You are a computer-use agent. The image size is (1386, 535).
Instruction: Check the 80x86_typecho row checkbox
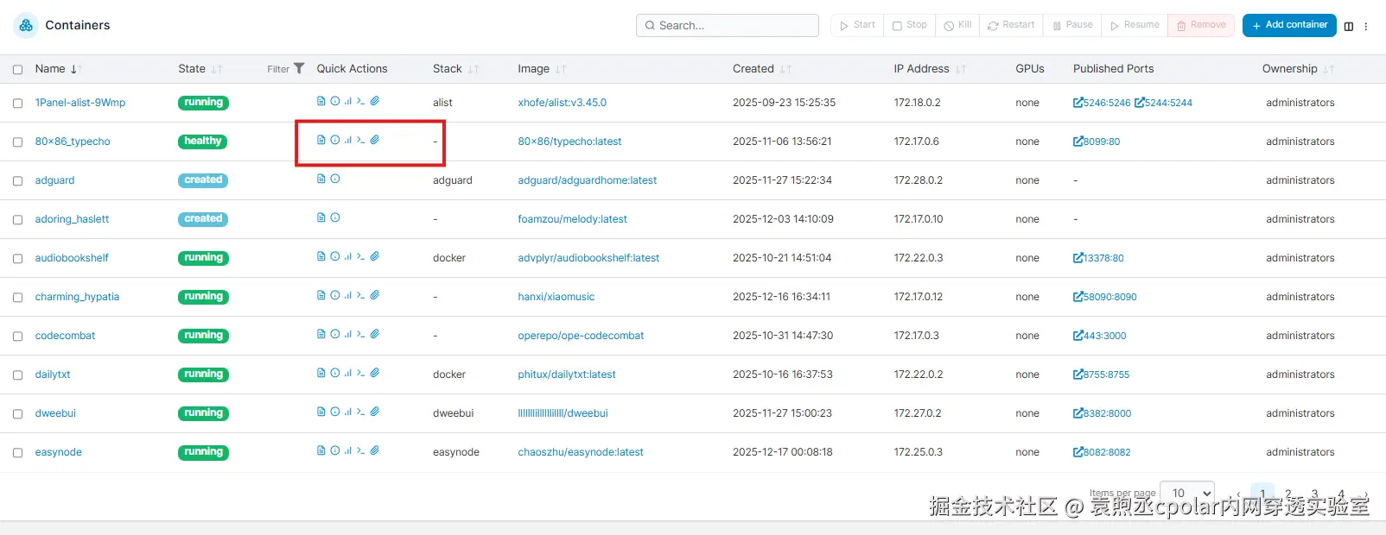pyautogui.click(x=17, y=142)
